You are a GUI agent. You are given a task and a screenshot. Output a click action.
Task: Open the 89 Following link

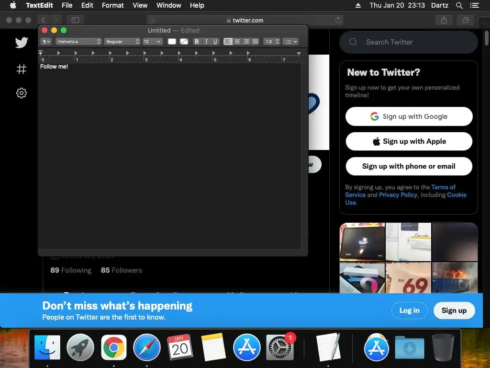pos(71,270)
